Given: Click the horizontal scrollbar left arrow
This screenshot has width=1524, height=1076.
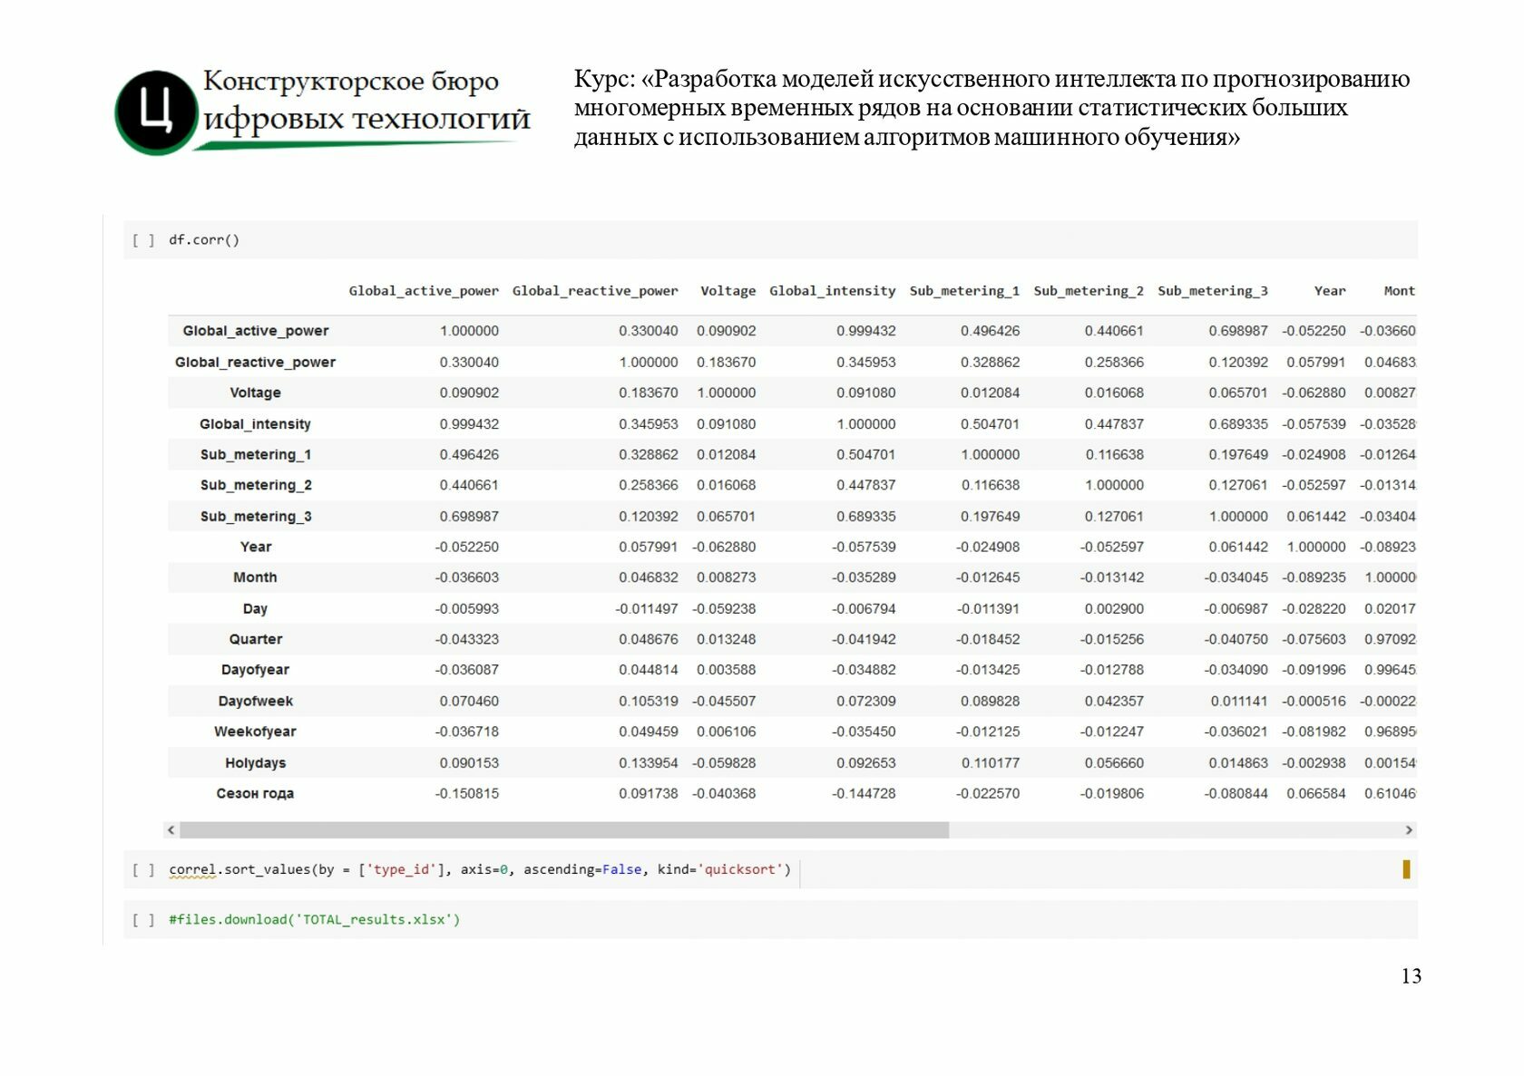Looking at the screenshot, I should (171, 830).
